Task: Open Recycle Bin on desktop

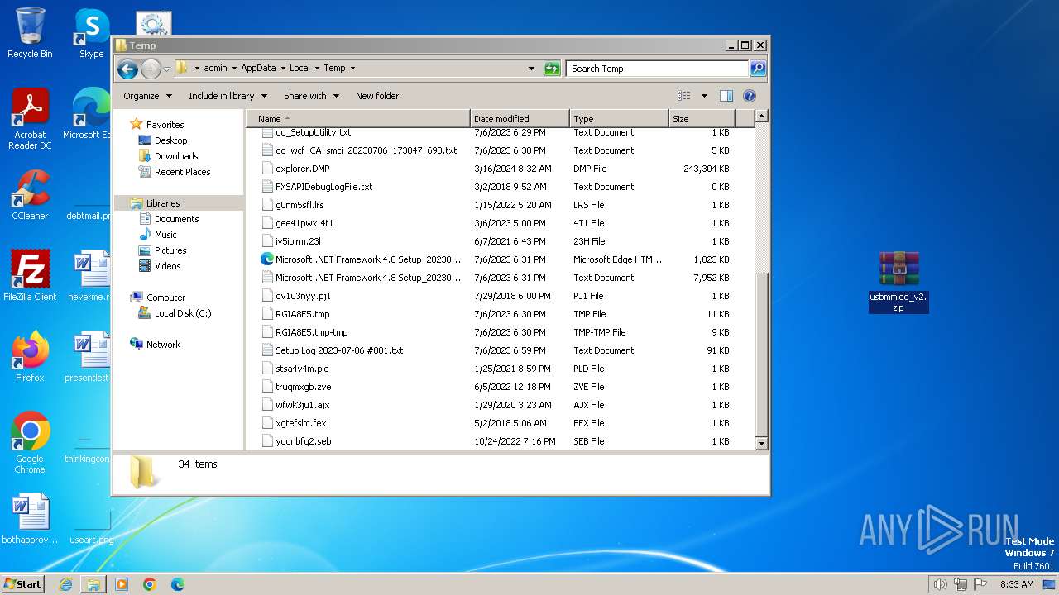Action: point(30,33)
